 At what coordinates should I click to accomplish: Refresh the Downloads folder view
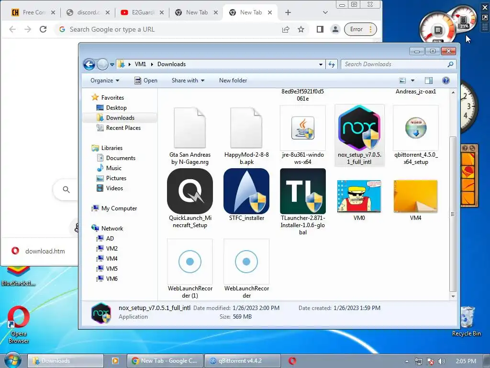[331, 65]
